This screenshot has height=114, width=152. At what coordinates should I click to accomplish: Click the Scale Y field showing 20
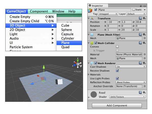pyautogui.click(x=126, y=30)
